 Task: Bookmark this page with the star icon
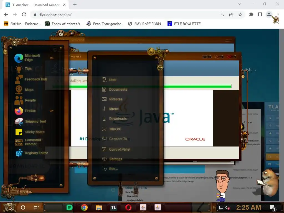[240, 14]
